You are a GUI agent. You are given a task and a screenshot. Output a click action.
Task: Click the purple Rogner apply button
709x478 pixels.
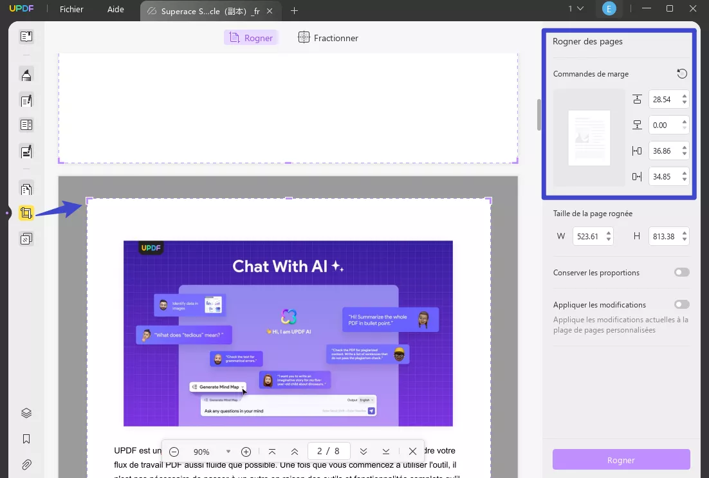point(621,459)
